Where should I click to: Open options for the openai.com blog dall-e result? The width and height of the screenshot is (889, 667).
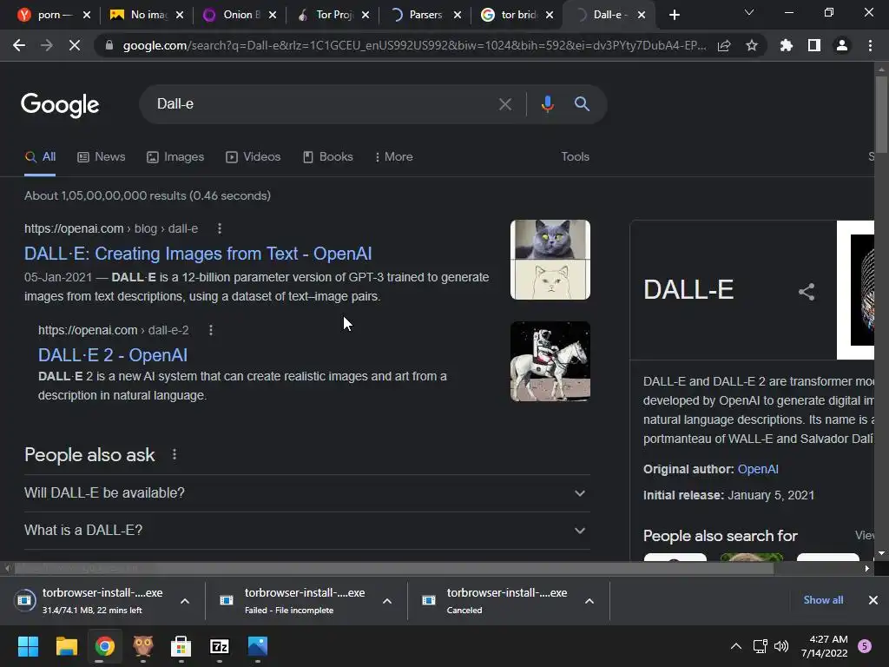220,228
